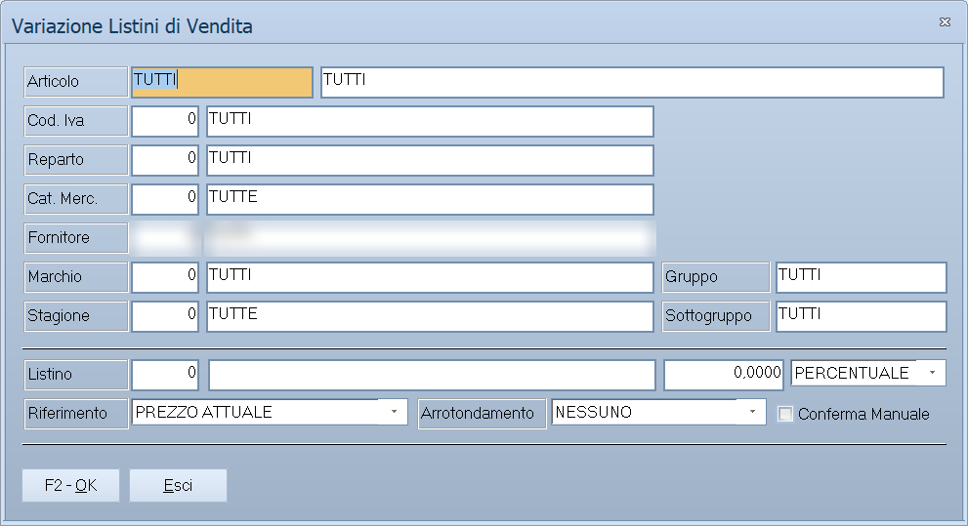Exit using the Esci button
The image size is (968, 526).
pos(178,485)
